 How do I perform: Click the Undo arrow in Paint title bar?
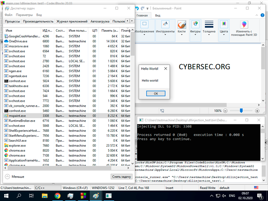[137, 8]
